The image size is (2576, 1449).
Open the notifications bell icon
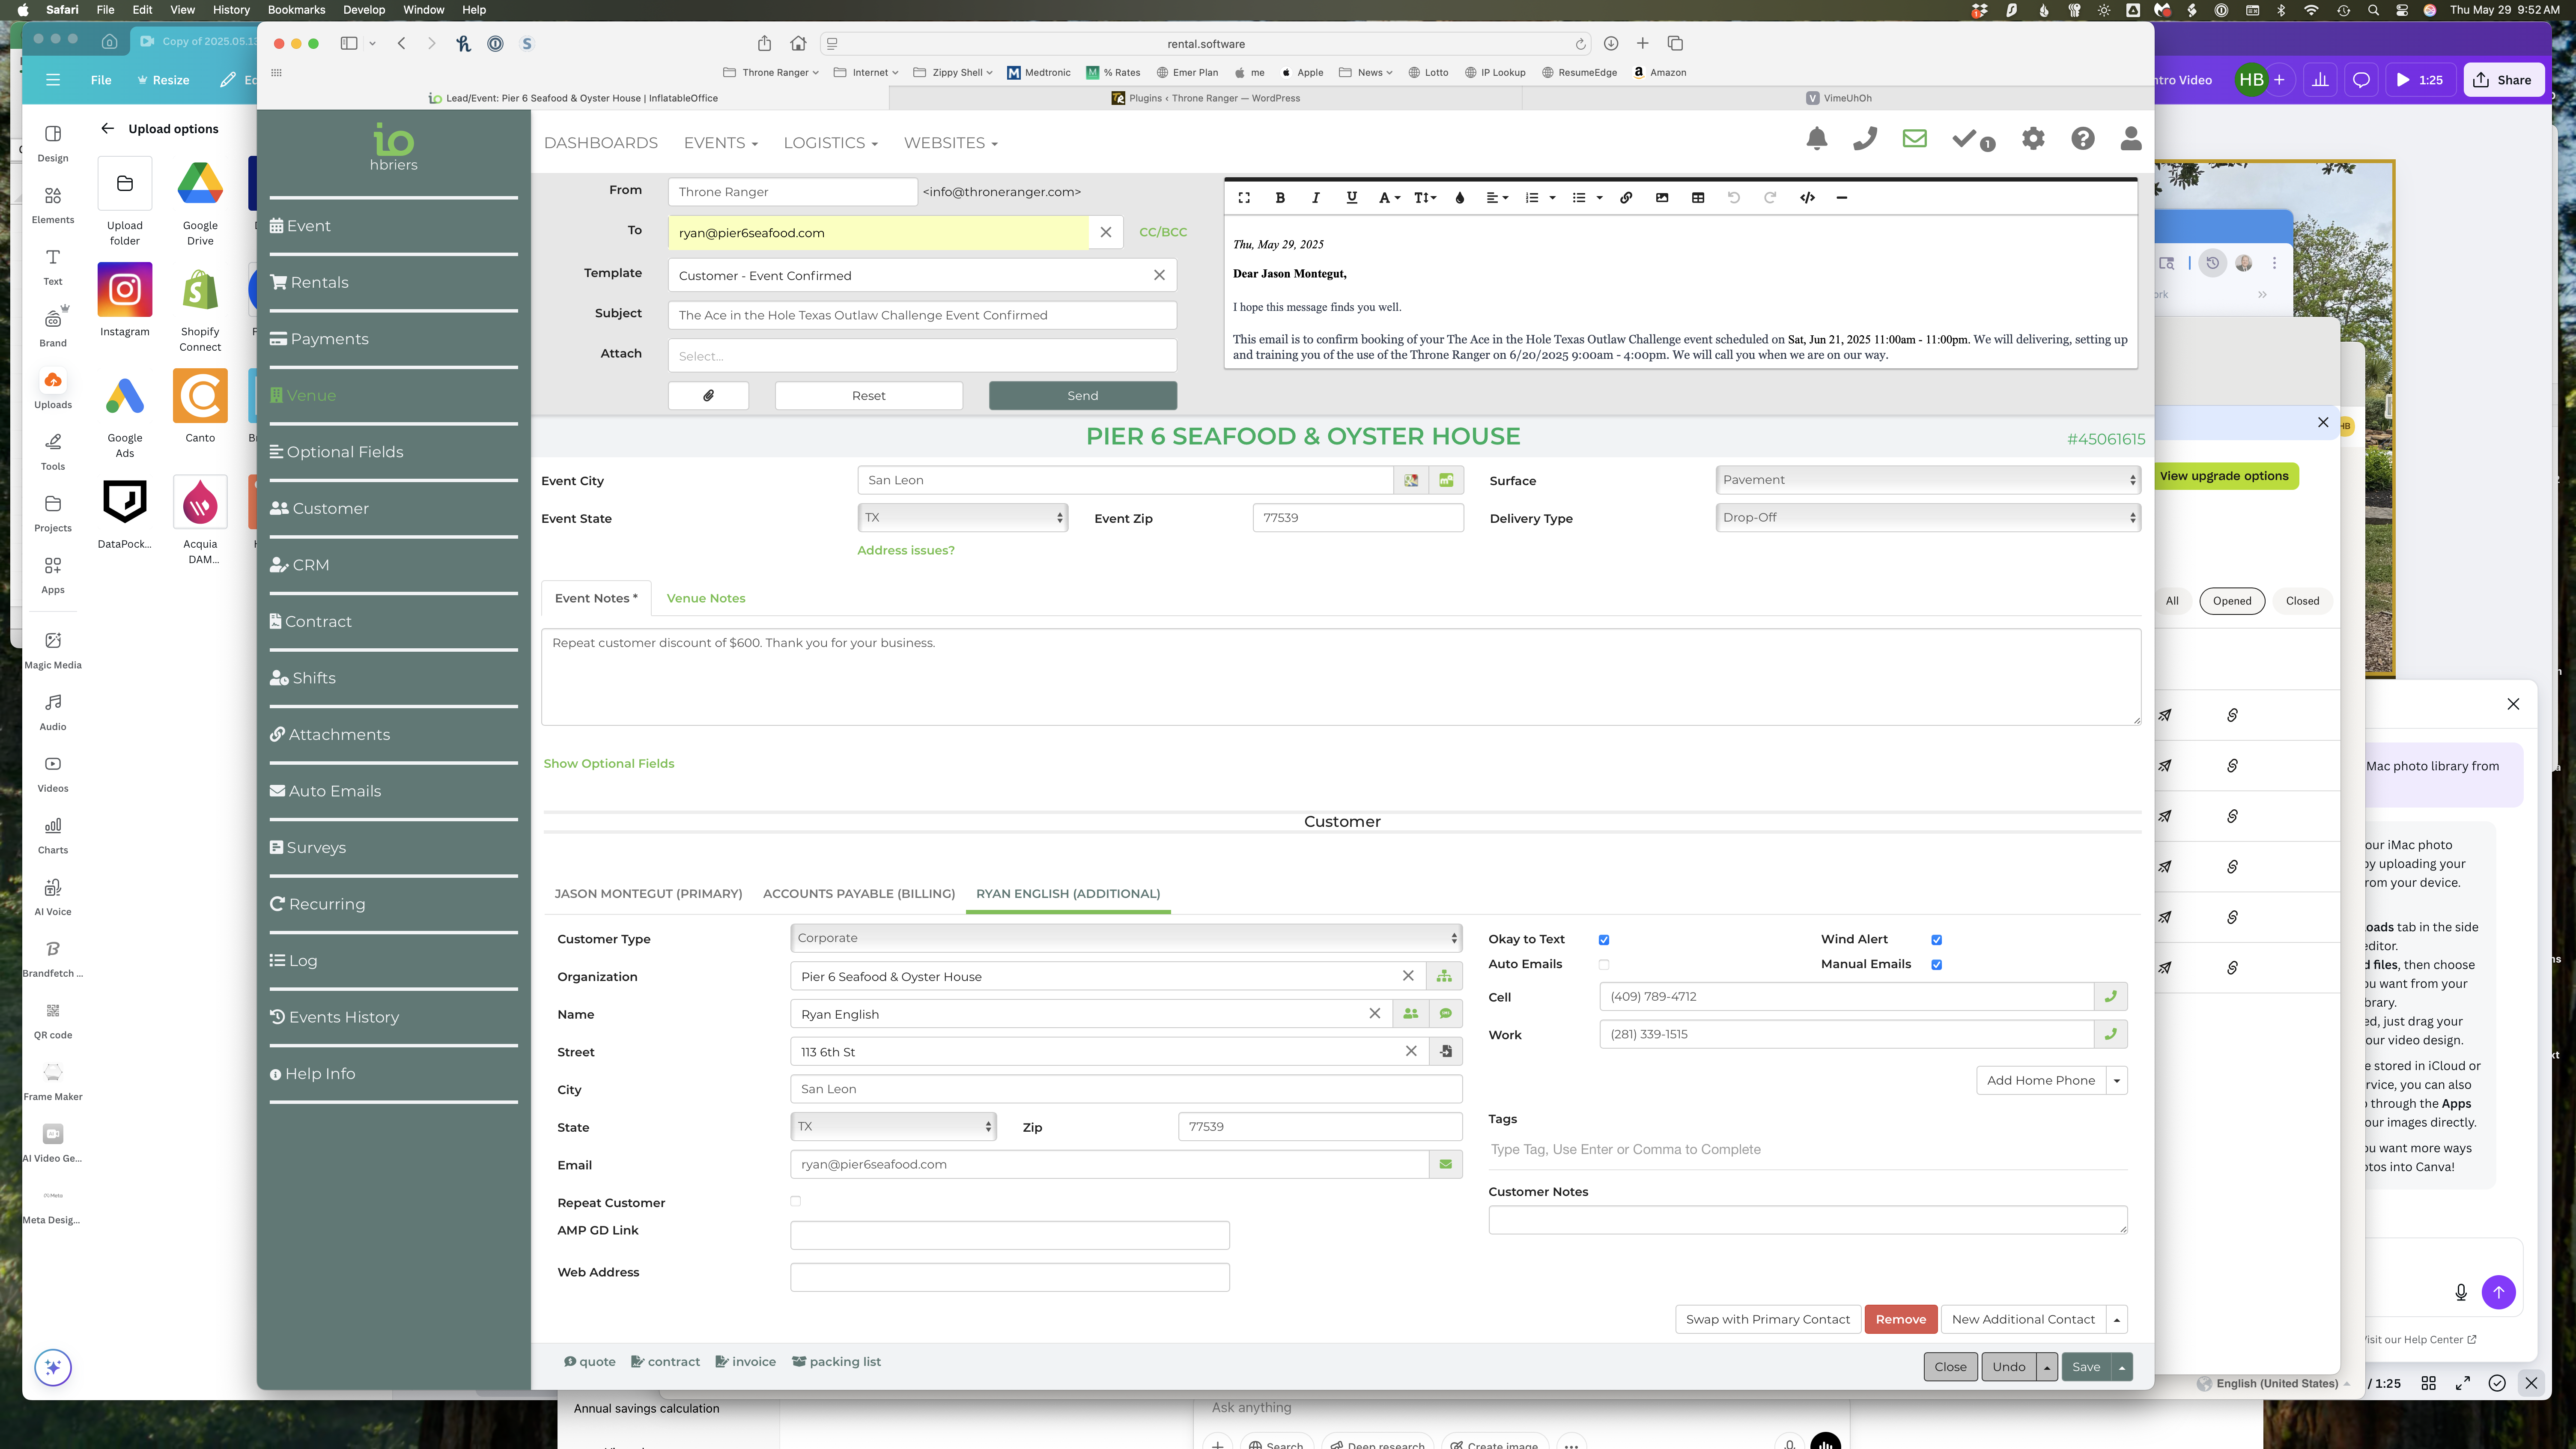(x=1817, y=139)
